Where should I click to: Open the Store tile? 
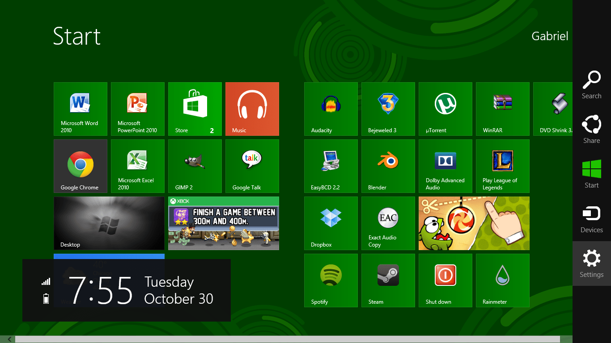pyautogui.click(x=195, y=109)
